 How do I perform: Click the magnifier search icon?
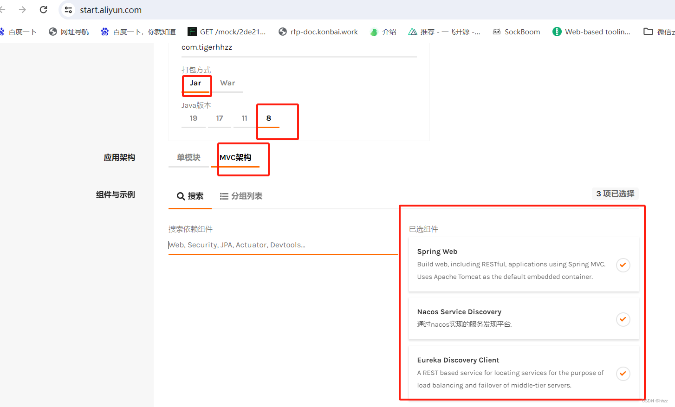pos(181,196)
